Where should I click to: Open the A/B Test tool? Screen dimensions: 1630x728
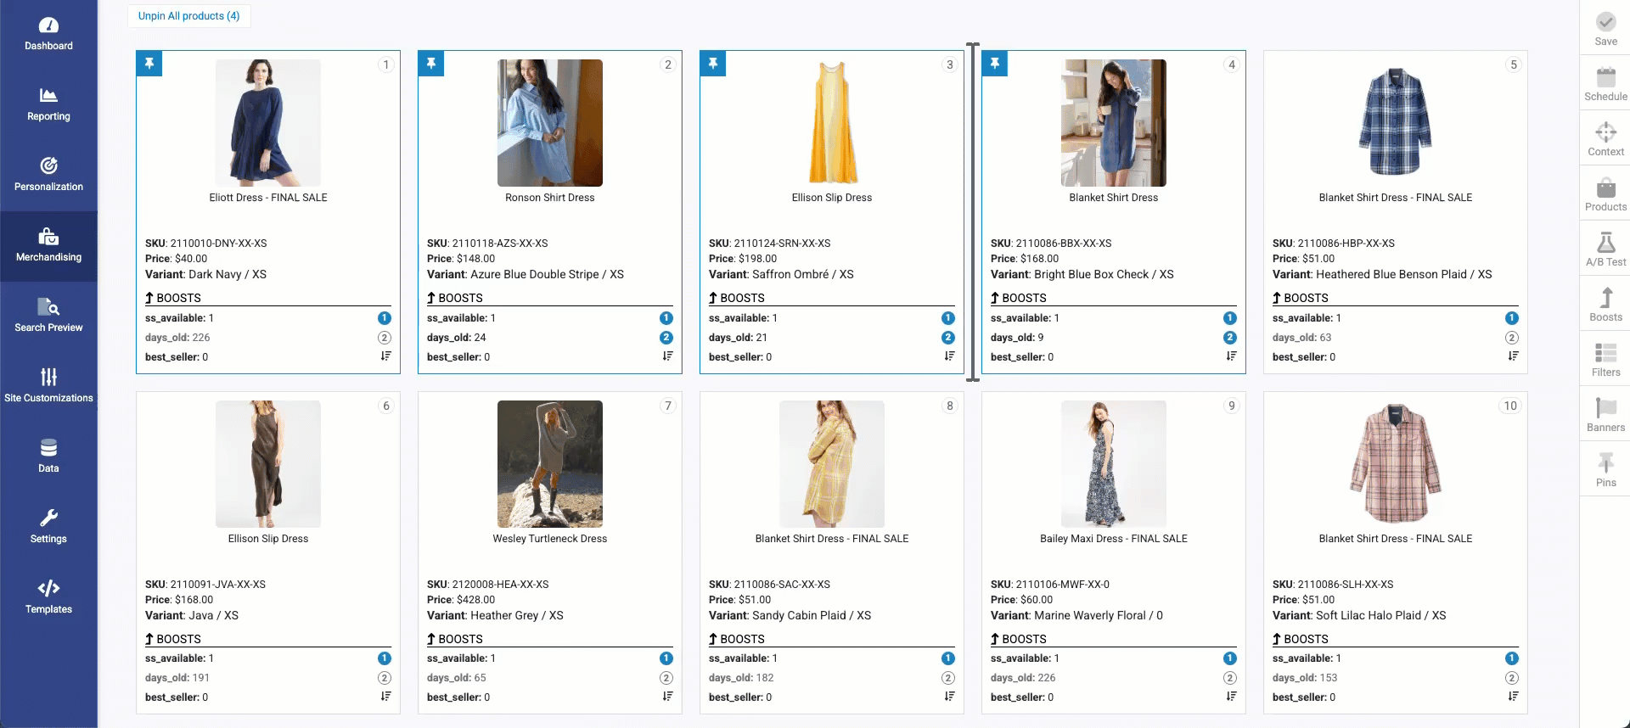click(x=1605, y=249)
